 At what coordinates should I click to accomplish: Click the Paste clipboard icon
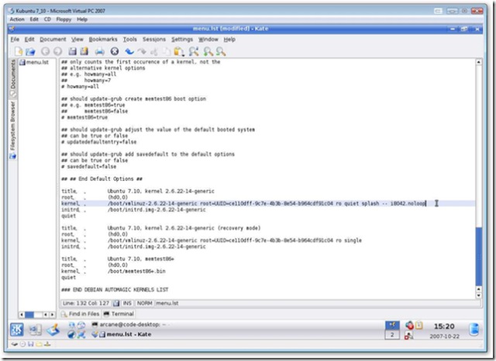click(x=181, y=51)
